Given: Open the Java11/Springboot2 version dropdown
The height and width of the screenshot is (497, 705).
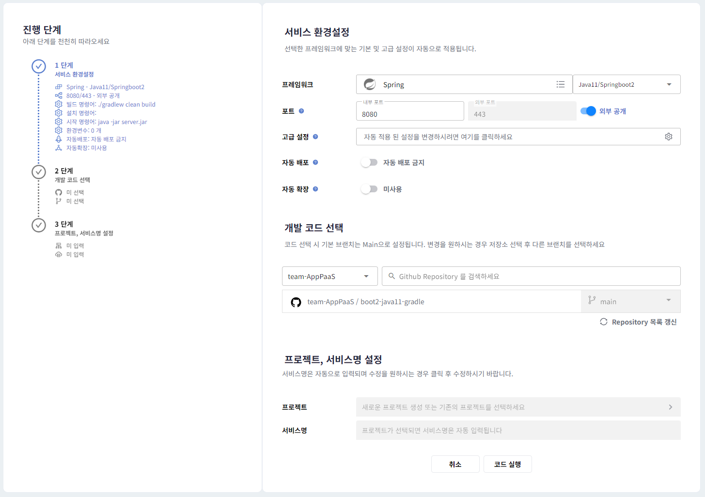Looking at the screenshot, I should click(x=626, y=84).
